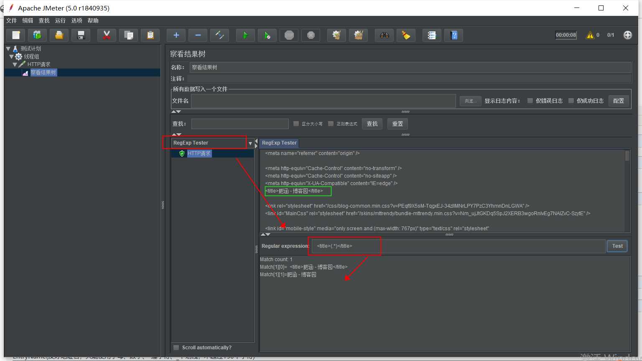The image size is (642, 361).
Task: Click the 测试计划 flask icon in tree
Action: click(x=15, y=48)
